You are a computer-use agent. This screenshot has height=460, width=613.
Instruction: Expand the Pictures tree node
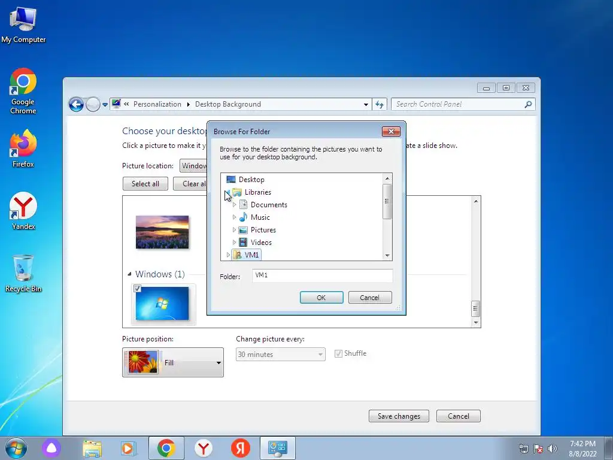[234, 229]
